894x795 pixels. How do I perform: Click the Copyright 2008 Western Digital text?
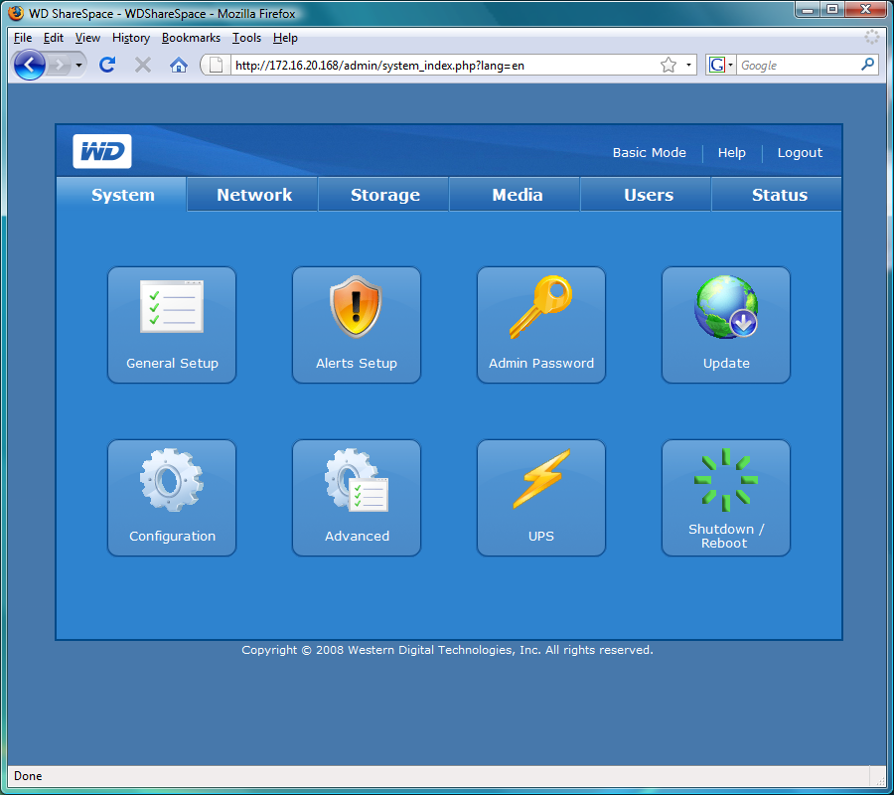[x=447, y=650]
